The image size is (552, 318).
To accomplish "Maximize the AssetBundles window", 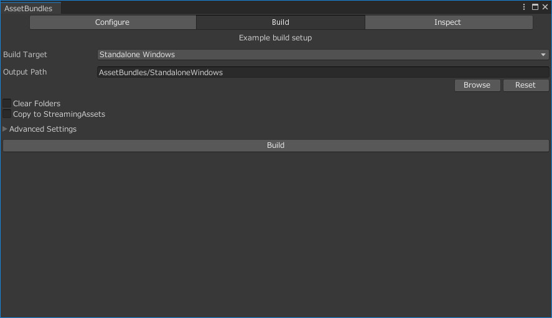I will click(535, 7).
